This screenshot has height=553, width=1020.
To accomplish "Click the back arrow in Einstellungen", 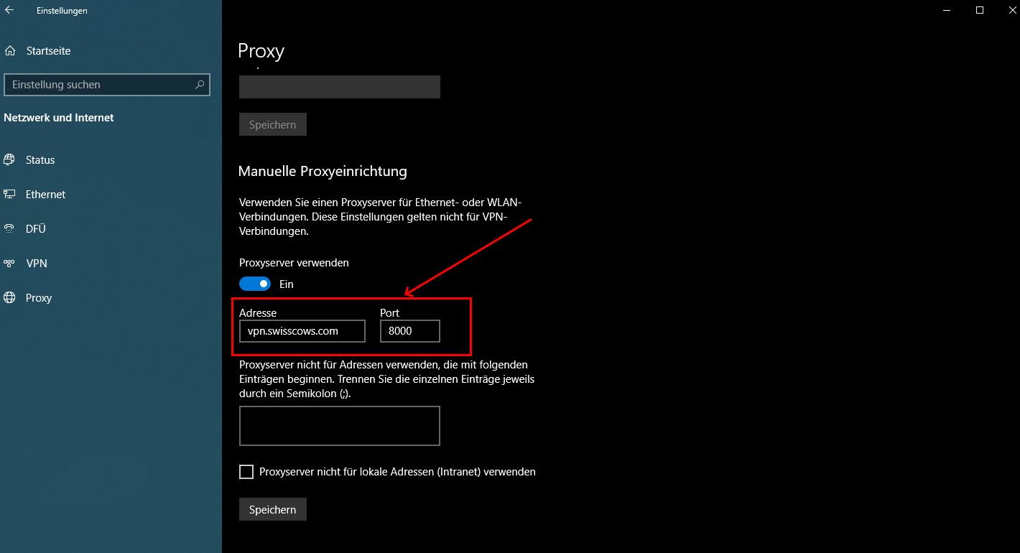I will point(9,10).
